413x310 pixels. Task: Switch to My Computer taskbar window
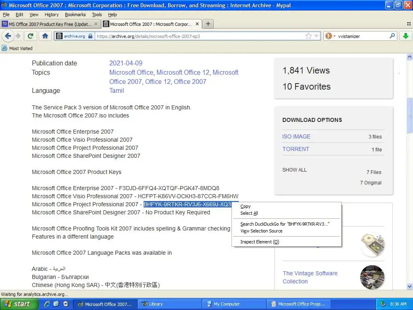(234, 304)
